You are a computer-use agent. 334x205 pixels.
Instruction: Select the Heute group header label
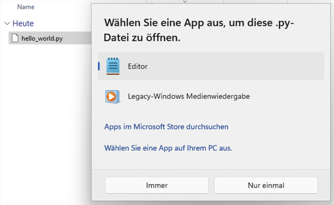[23, 23]
